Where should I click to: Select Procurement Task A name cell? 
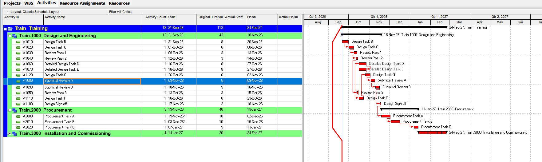point(92,116)
